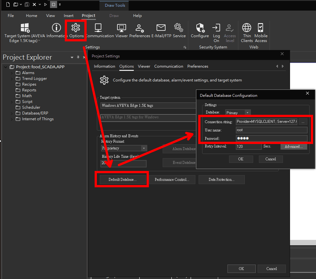Click the Retry Interval field
Image resolution: width=316 pixels, height=279 pixels.
point(249,147)
